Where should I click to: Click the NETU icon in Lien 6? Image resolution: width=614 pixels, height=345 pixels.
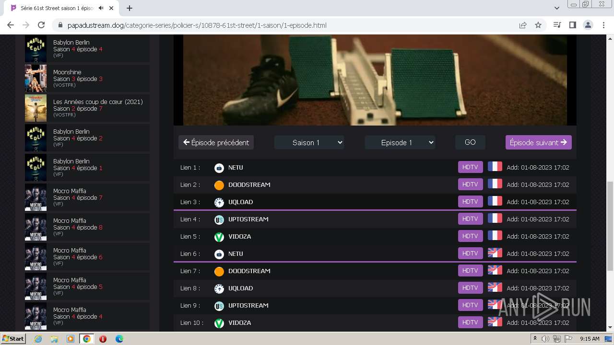tap(219, 254)
